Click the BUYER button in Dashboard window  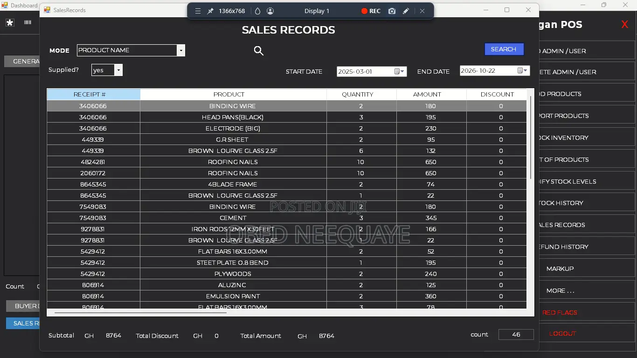pyautogui.click(x=23, y=306)
